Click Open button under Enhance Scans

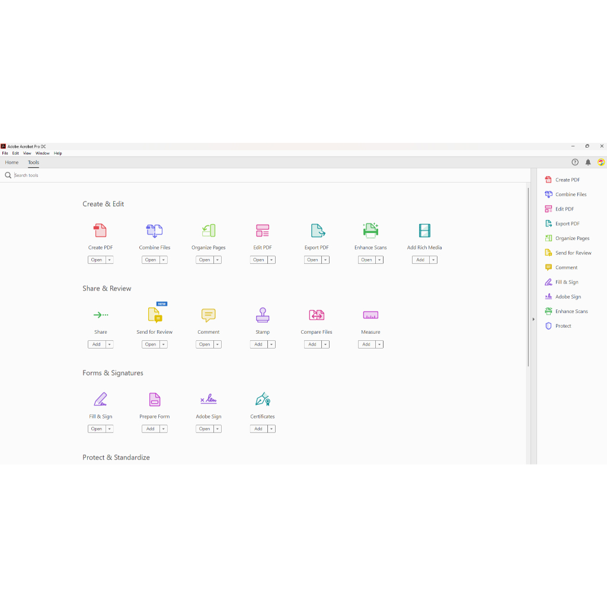(x=366, y=260)
